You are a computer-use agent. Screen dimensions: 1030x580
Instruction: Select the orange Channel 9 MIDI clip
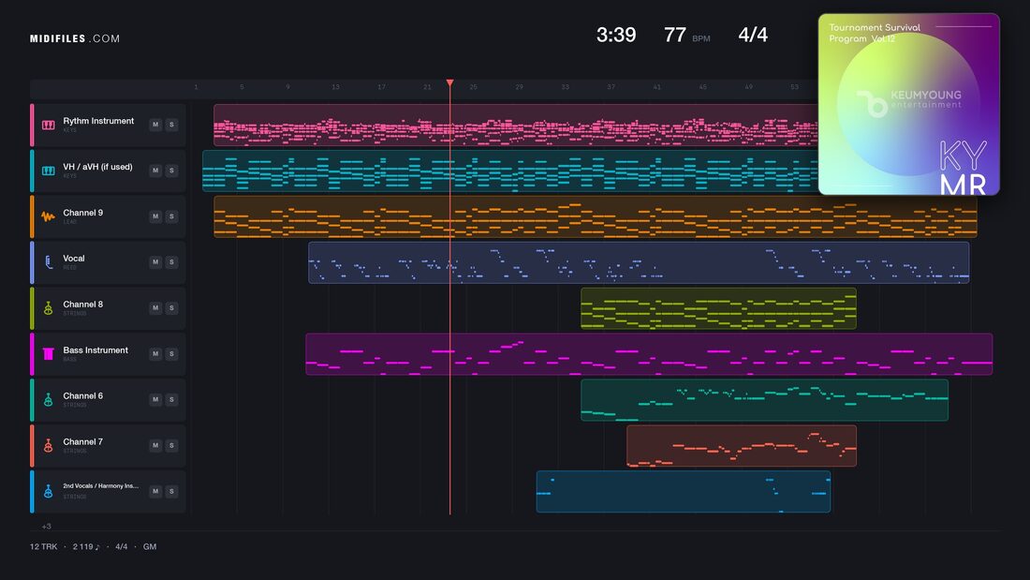point(596,216)
